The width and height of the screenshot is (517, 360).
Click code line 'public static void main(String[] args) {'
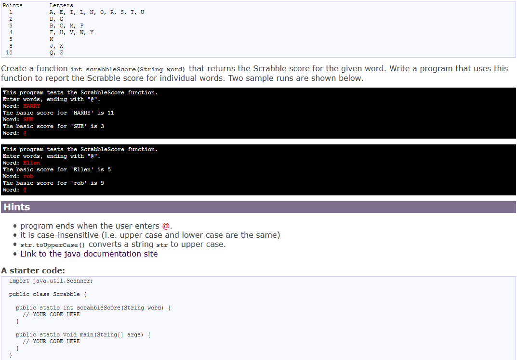[83, 334]
